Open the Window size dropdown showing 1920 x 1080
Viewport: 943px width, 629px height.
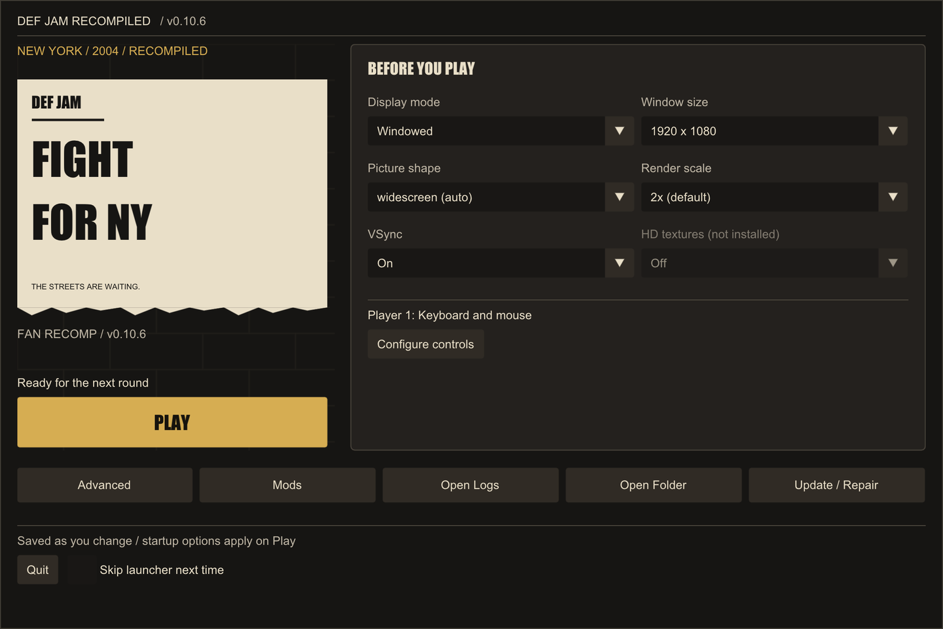point(774,131)
